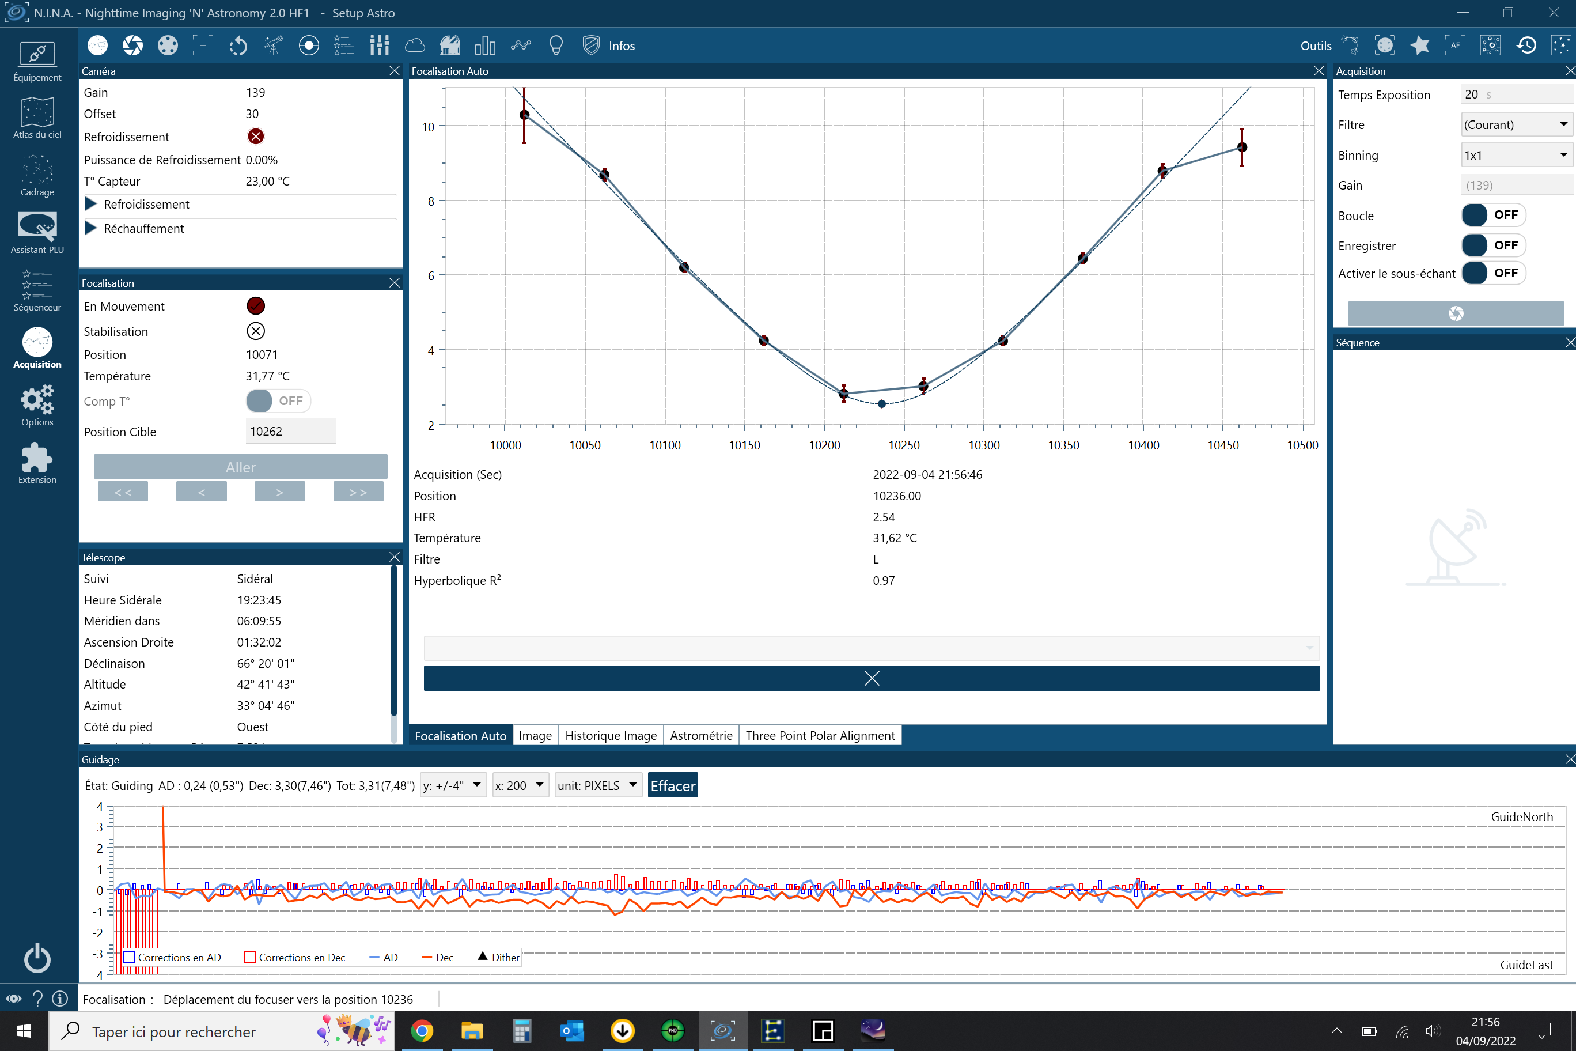1576x1051 pixels.
Task: Switch to the Historique Image tab
Action: click(611, 735)
